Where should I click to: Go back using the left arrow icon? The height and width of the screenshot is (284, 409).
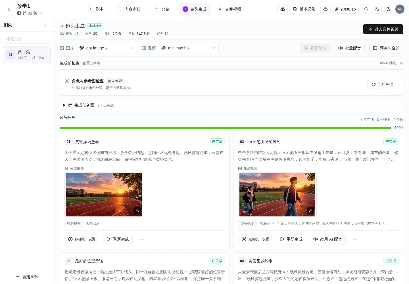click(x=10, y=9)
